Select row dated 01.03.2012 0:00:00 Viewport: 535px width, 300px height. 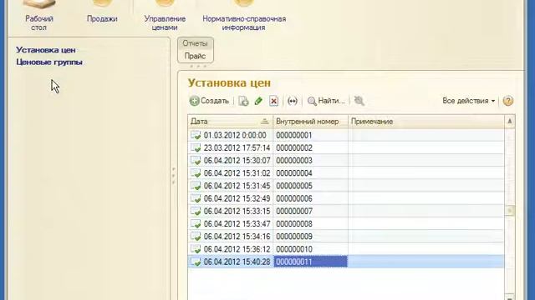(345, 135)
